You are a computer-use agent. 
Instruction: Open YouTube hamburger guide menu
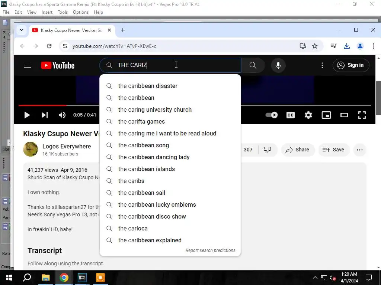tap(28, 65)
